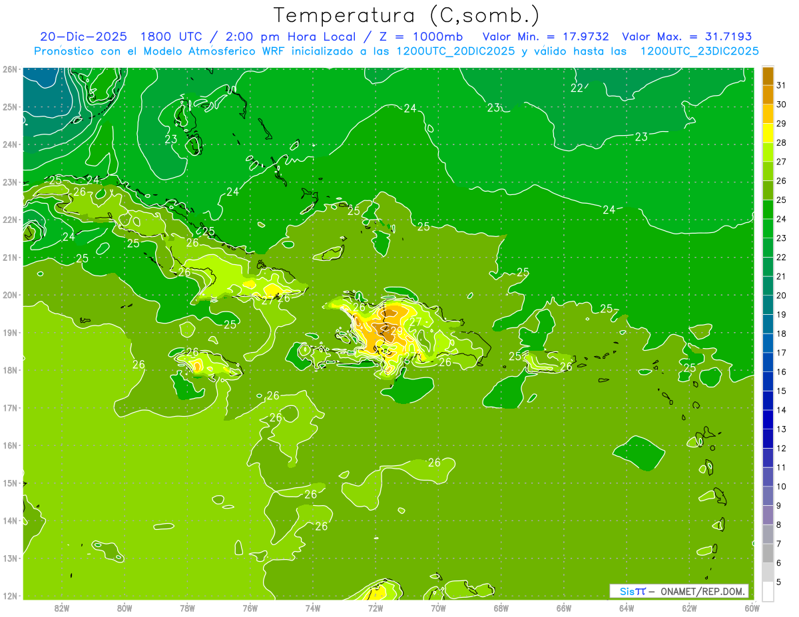Click the 19N latitude axis label
Viewport: 799px width, 617px height.
coord(9,333)
